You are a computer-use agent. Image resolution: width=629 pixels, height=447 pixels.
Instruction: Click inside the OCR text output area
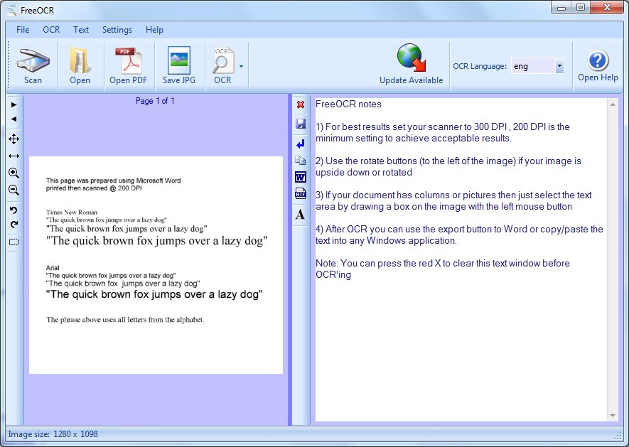coord(461,341)
